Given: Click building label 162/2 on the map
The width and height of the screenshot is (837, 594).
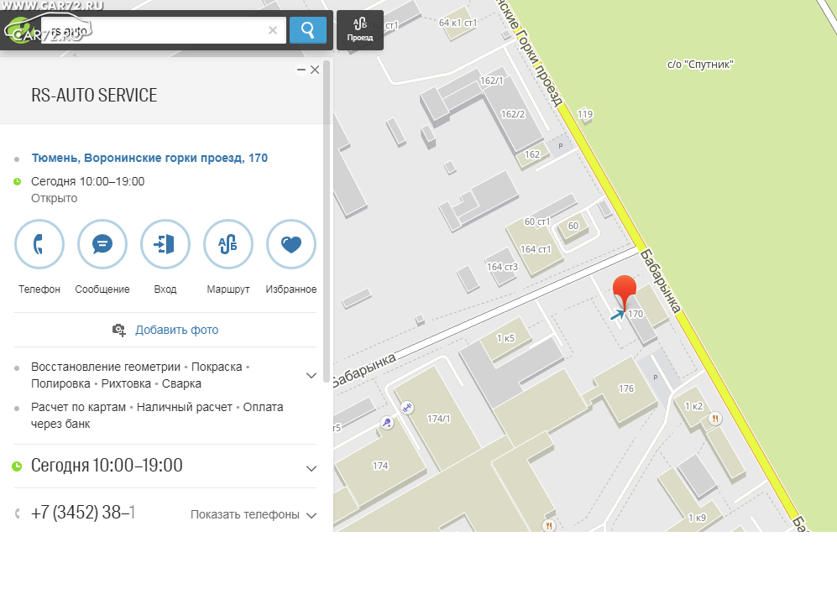Looking at the screenshot, I should pos(512,114).
